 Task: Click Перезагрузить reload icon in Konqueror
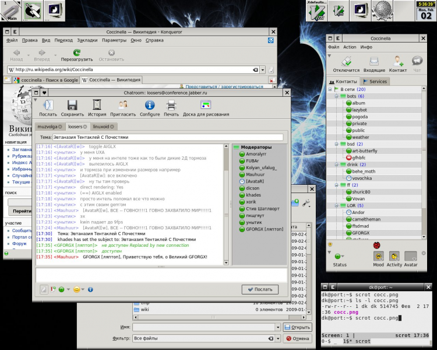point(76,53)
